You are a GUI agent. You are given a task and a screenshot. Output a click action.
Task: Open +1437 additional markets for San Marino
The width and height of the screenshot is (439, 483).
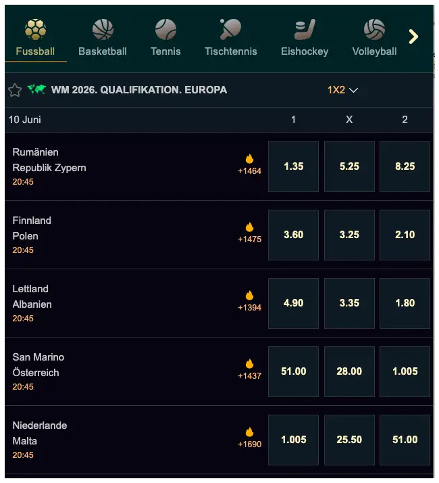tap(249, 376)
